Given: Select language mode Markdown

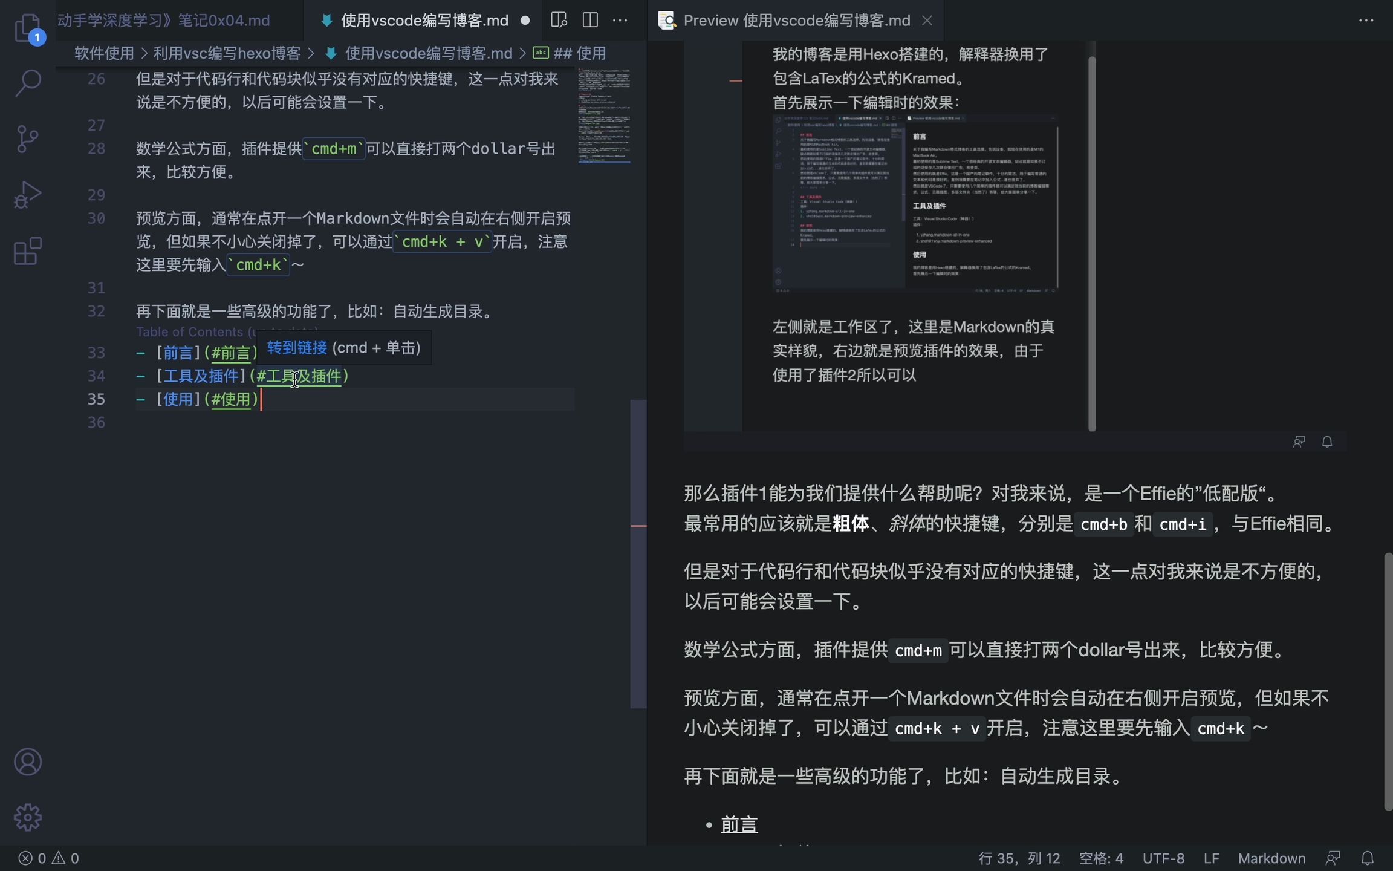Looking at the screenshot, I should coord(1271,858).
